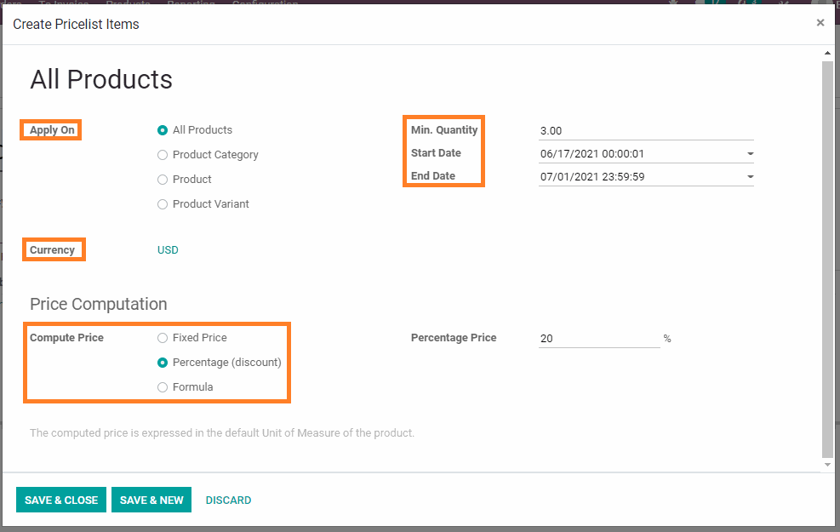Select the Product radio option
840x532 pixels.
click(163, 180)
